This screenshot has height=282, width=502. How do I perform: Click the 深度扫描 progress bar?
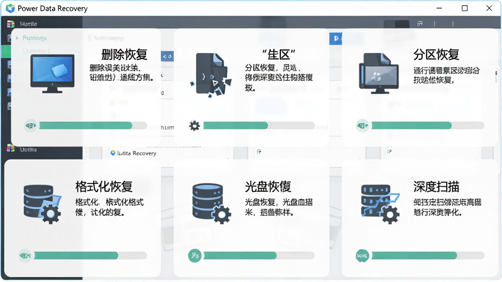click(x=427, y=256)
